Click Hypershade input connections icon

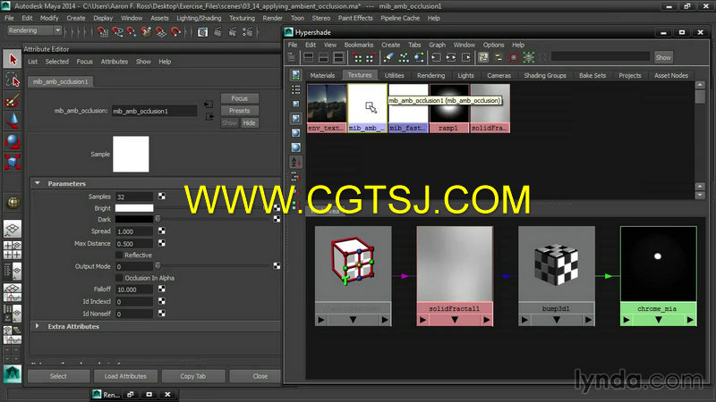pyautogui.click(x=436, y=57)
